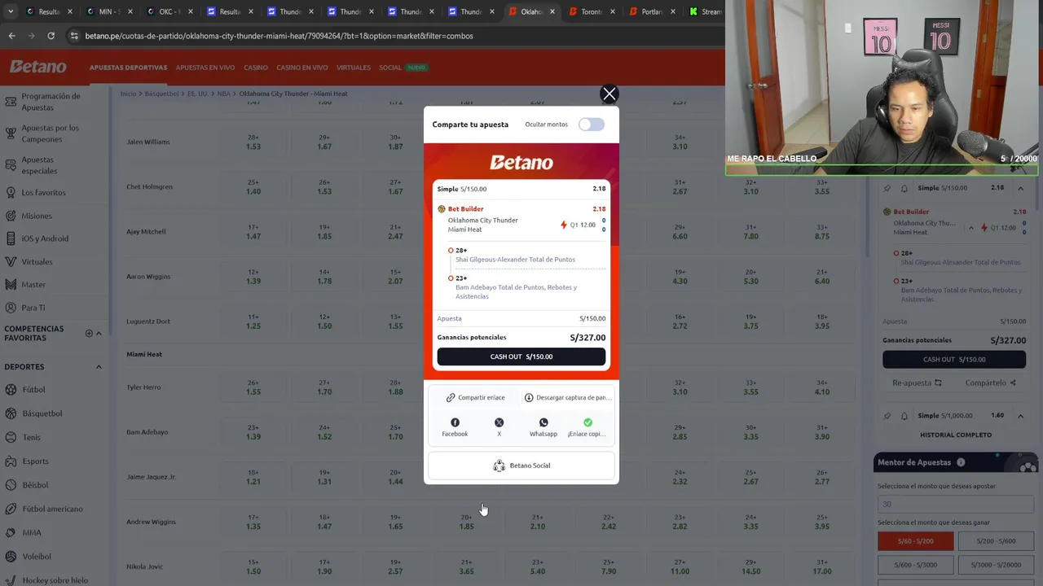Select Fútbol americano in sports list
Viewport: 1043px width, 586px height.
pyautogui.click(x=52, y=509)
